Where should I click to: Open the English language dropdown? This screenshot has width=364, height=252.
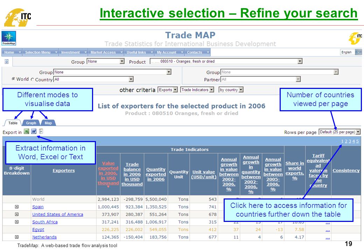click(x=351, y=52)
